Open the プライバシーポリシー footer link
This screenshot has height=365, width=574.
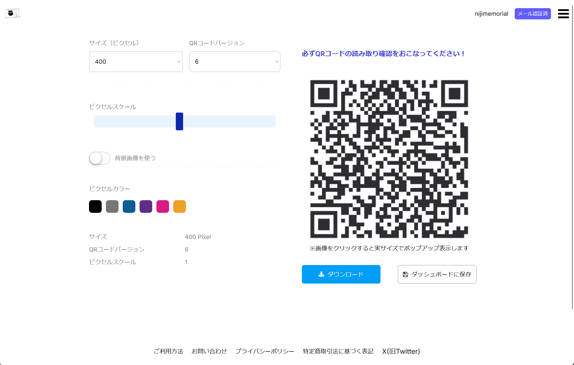(265, 351)
